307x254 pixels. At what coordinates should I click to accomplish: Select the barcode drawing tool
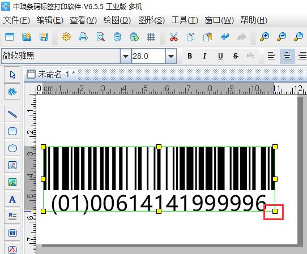(12, 233)
